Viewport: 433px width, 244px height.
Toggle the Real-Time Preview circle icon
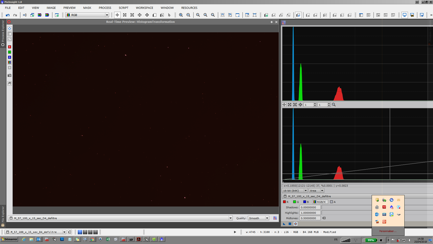click(295, 224)
